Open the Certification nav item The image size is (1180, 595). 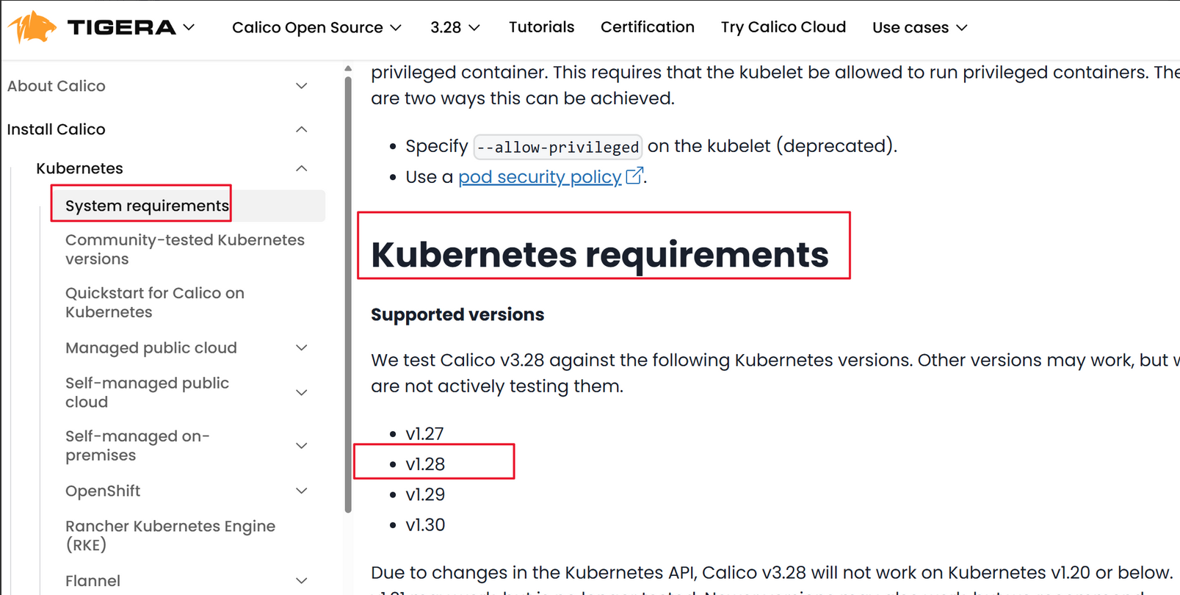tap(647, 27)
